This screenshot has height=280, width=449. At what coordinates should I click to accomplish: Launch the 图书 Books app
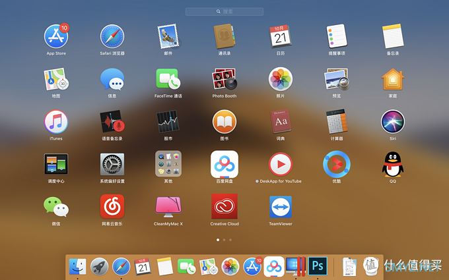pyautogui.click(x=224, y=122)
